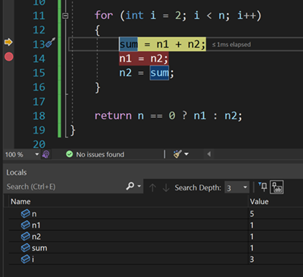Viewport: 303px width, 277px height.
Task: Click line number 15 in the gutter
Action: point(39,73)
